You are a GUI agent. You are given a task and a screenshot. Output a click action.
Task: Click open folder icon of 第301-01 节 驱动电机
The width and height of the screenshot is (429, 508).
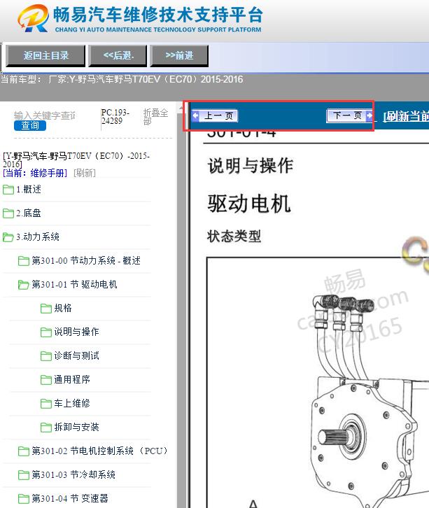pos(23,285)
